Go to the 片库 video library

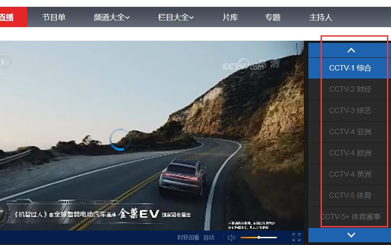(x=230, y=17)
